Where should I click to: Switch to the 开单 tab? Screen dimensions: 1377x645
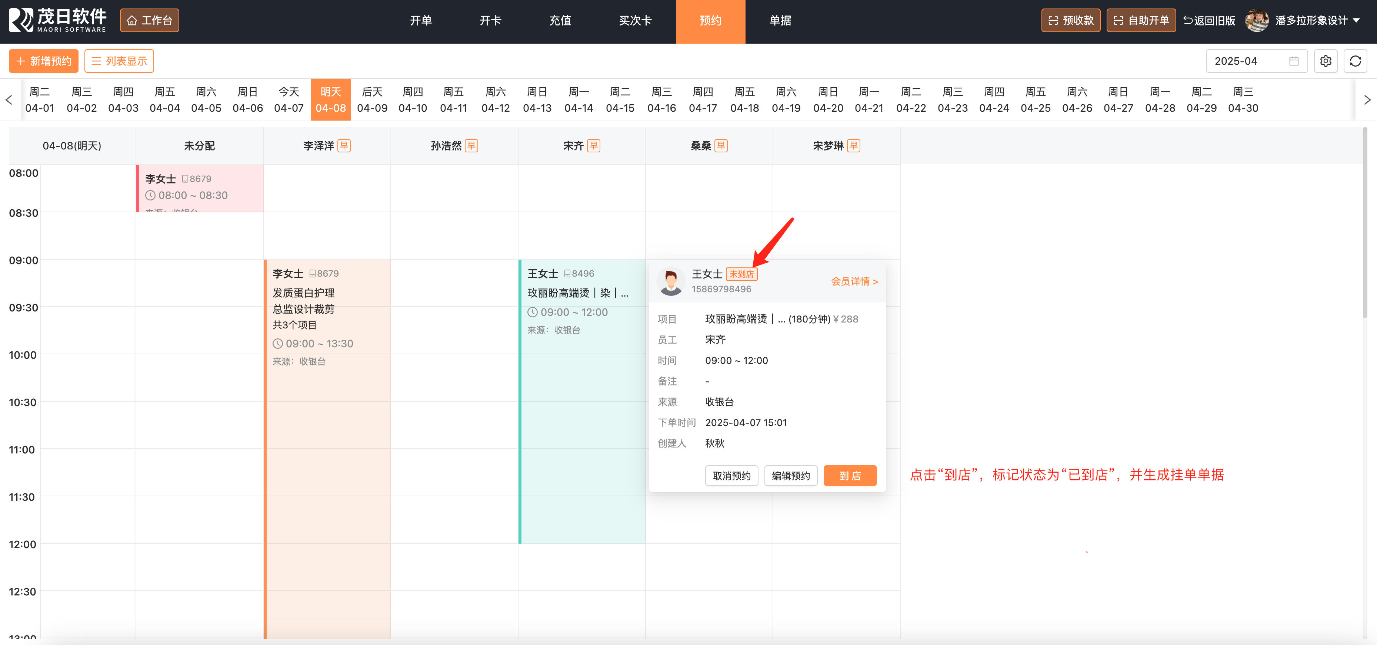[x=421, y=20]
